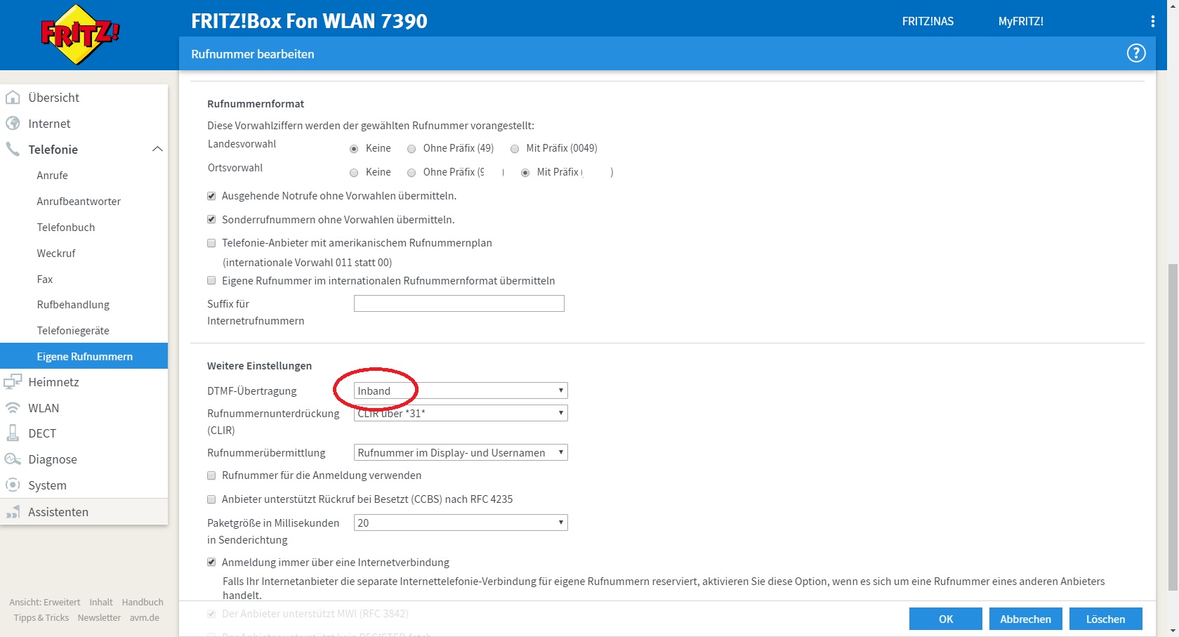Open the Rufnummerübermittlung dropdown
This screenshot has height=637, width=1179.
[460, 453]
